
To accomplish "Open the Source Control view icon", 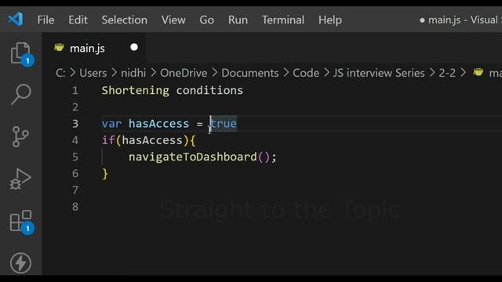I will 20,136.
